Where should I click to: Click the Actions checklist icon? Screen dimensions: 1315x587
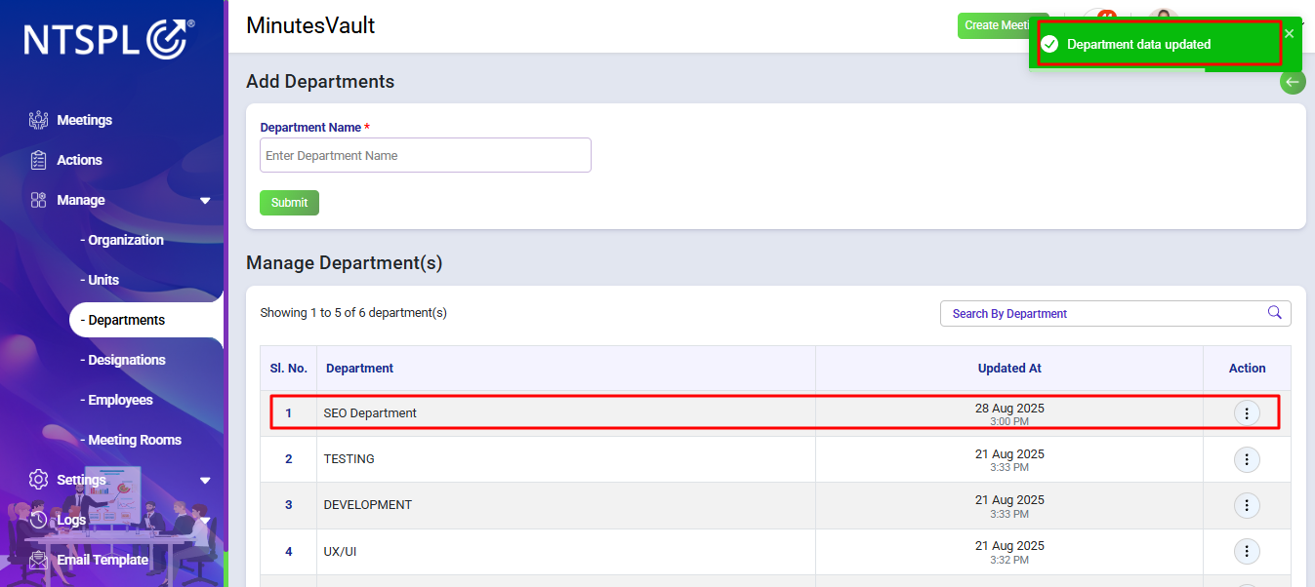(38, 160)
